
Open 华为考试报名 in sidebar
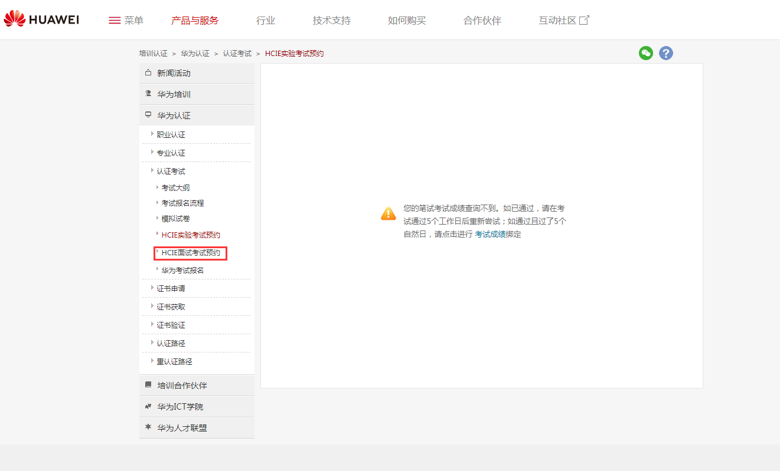click(183, 271)
